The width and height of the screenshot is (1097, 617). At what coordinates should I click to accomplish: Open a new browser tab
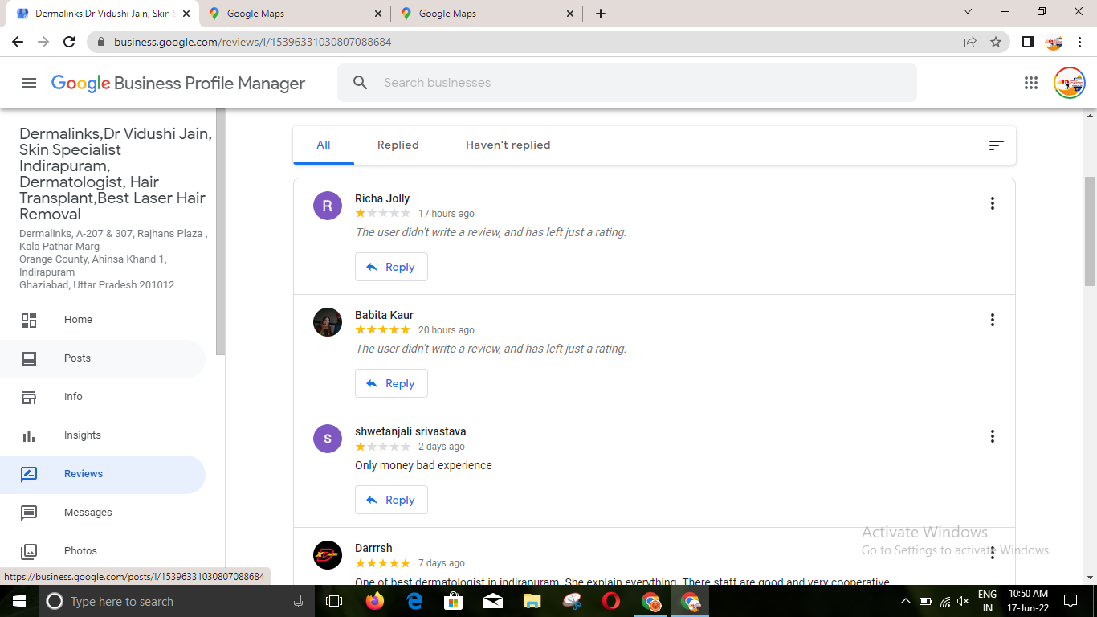click(601, 14)
